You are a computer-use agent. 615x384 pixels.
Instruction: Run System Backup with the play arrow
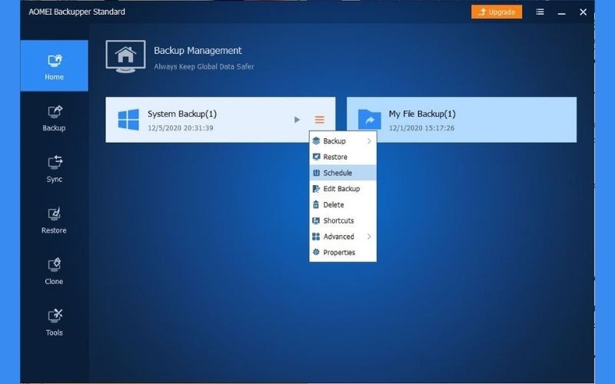[297, 120]
